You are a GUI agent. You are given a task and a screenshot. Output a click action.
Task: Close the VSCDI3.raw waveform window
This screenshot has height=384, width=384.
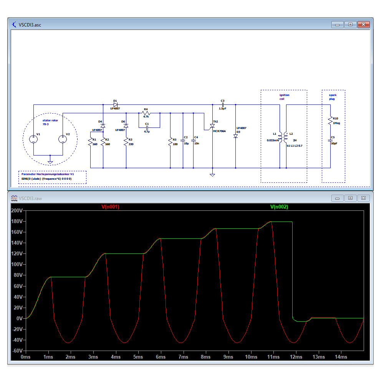(x=363, y=198)
